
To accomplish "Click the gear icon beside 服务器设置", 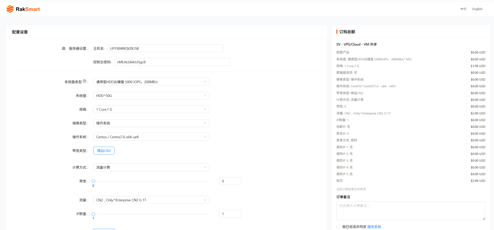I will 64,49.
